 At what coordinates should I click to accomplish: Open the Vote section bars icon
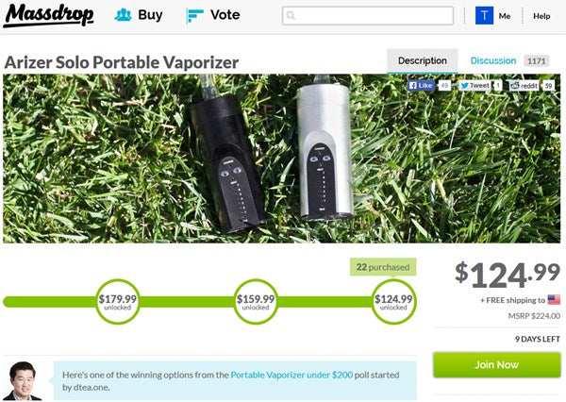pos(194,15)
